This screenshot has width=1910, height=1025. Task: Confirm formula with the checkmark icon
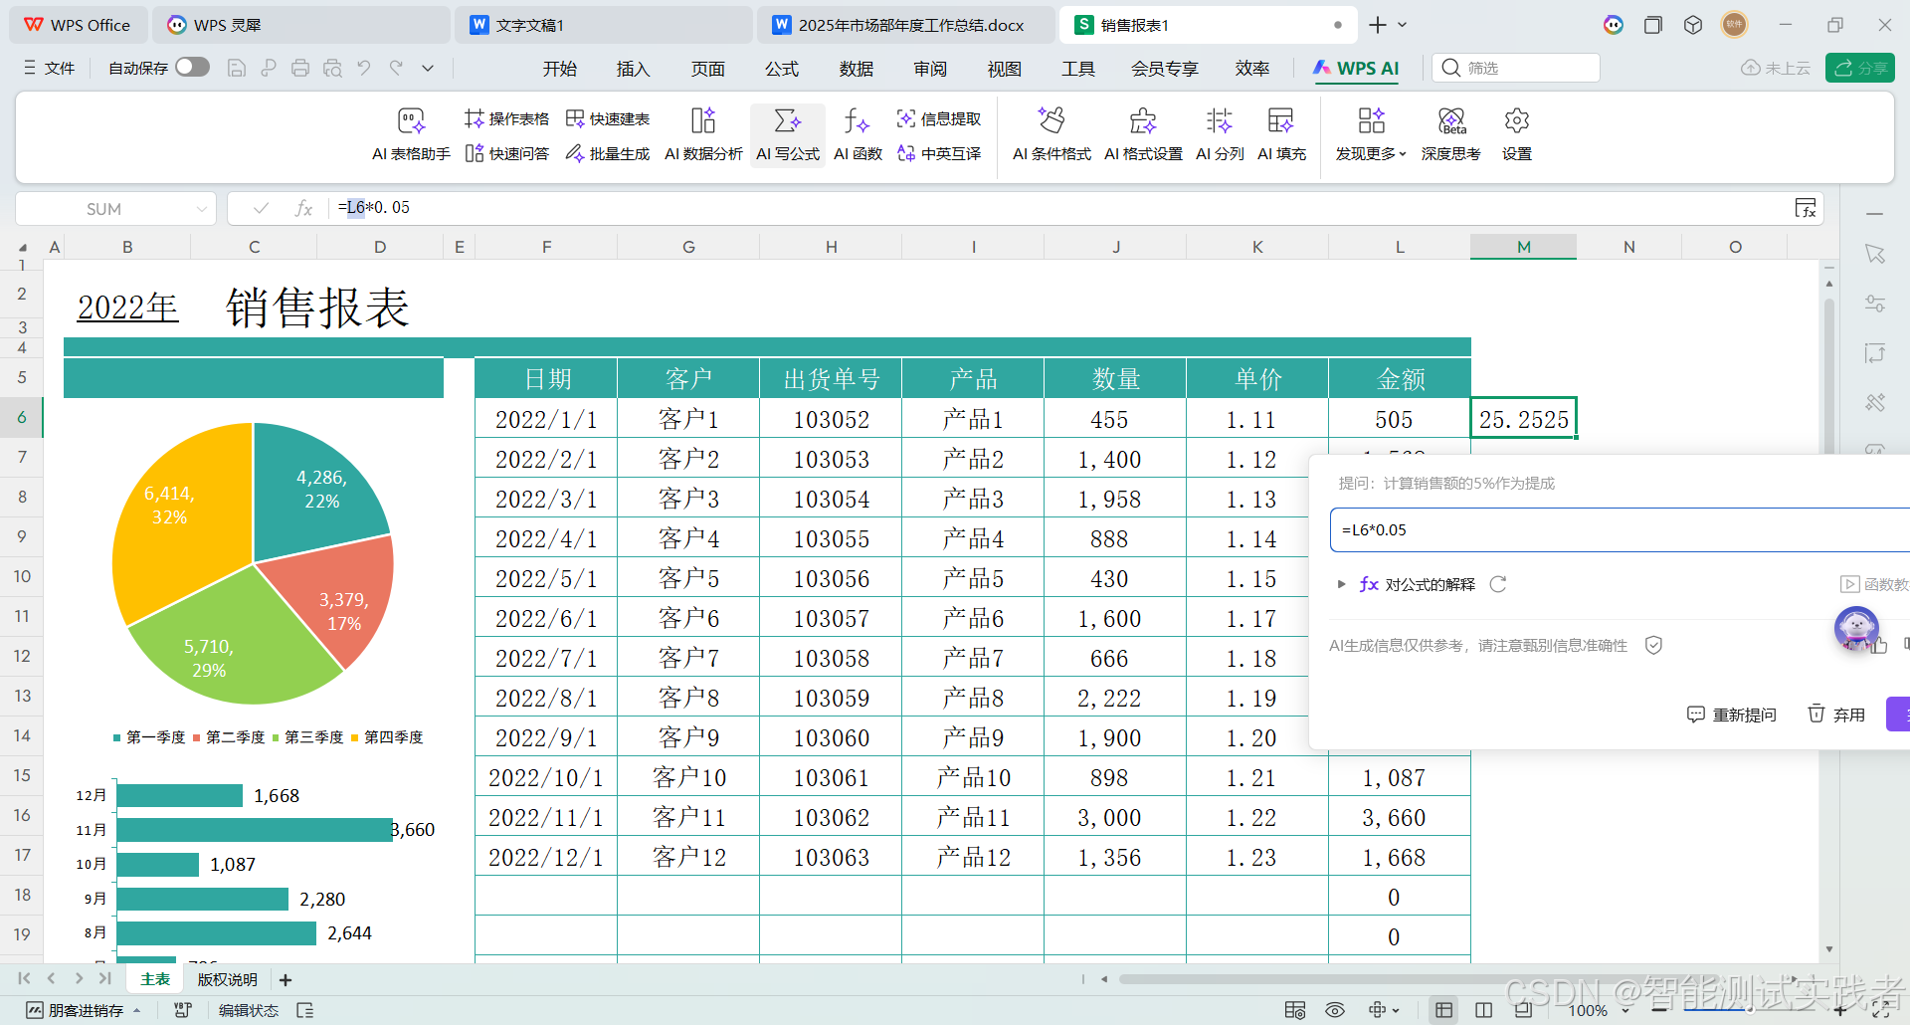coord(261,208)
